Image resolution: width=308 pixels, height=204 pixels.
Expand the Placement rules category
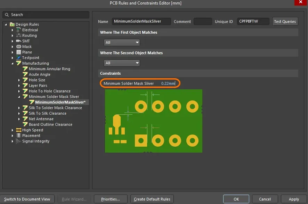click(x=13, y=136)
